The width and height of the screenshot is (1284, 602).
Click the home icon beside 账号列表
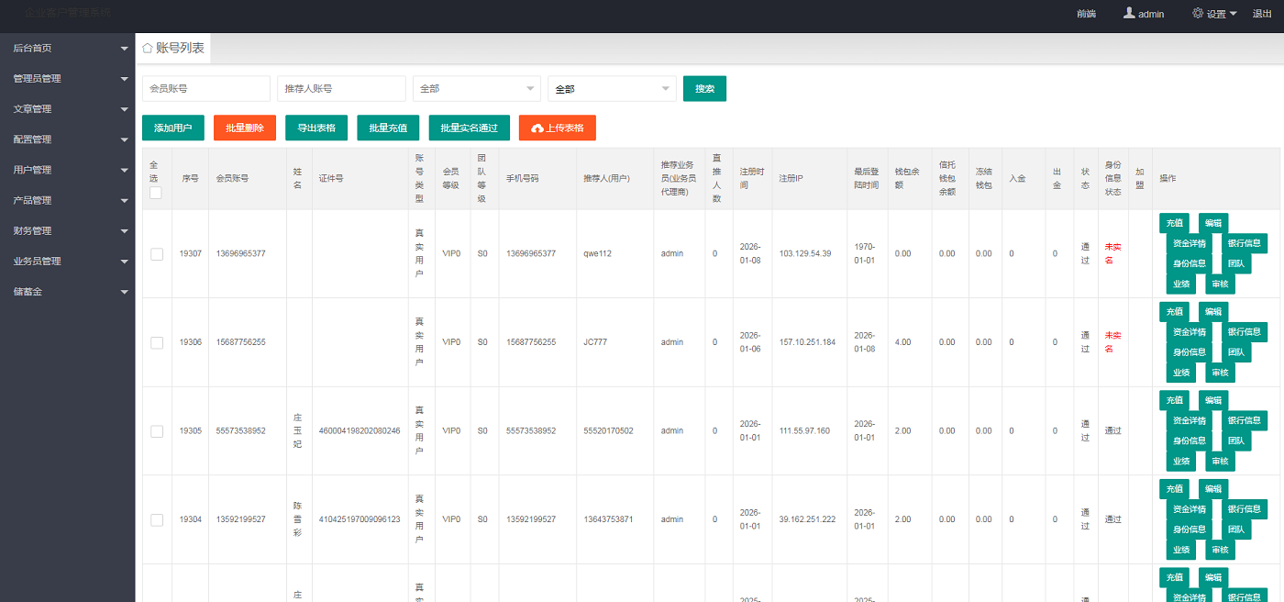click(x=148, y=49)
